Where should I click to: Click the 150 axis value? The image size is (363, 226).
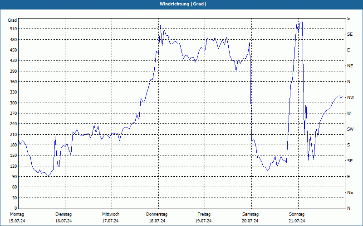(x=13, y=155)
